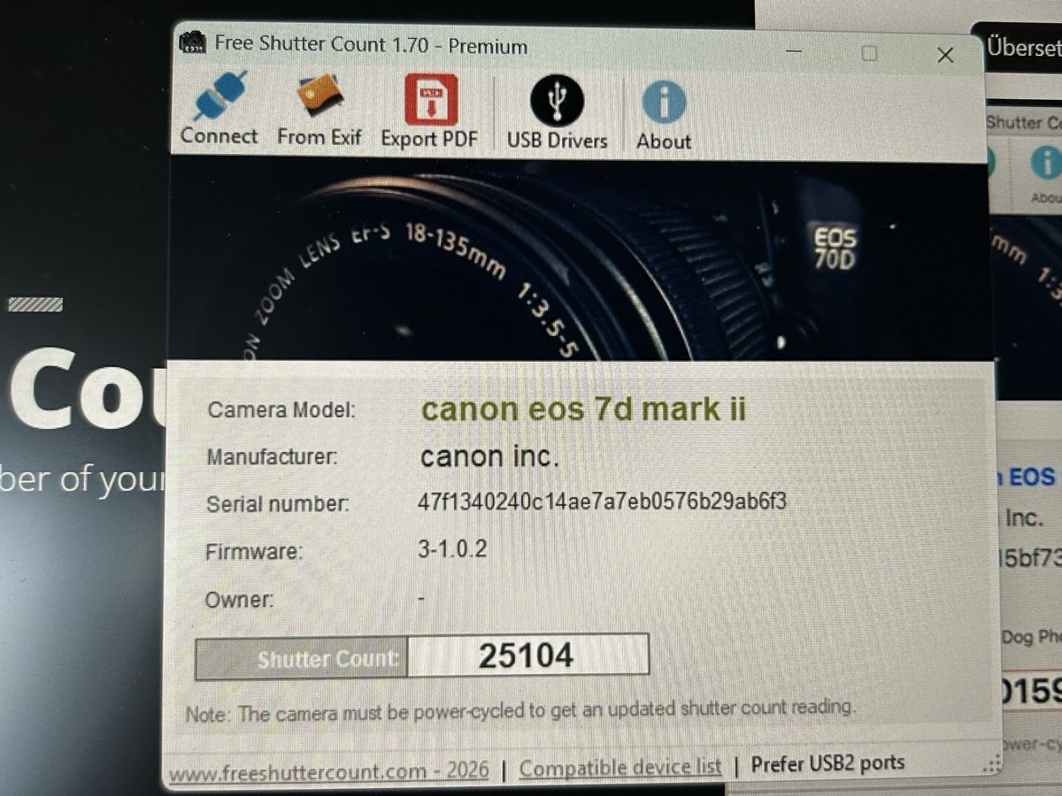
Task: Click the Owner label
Action: click(x=239, y=600)
